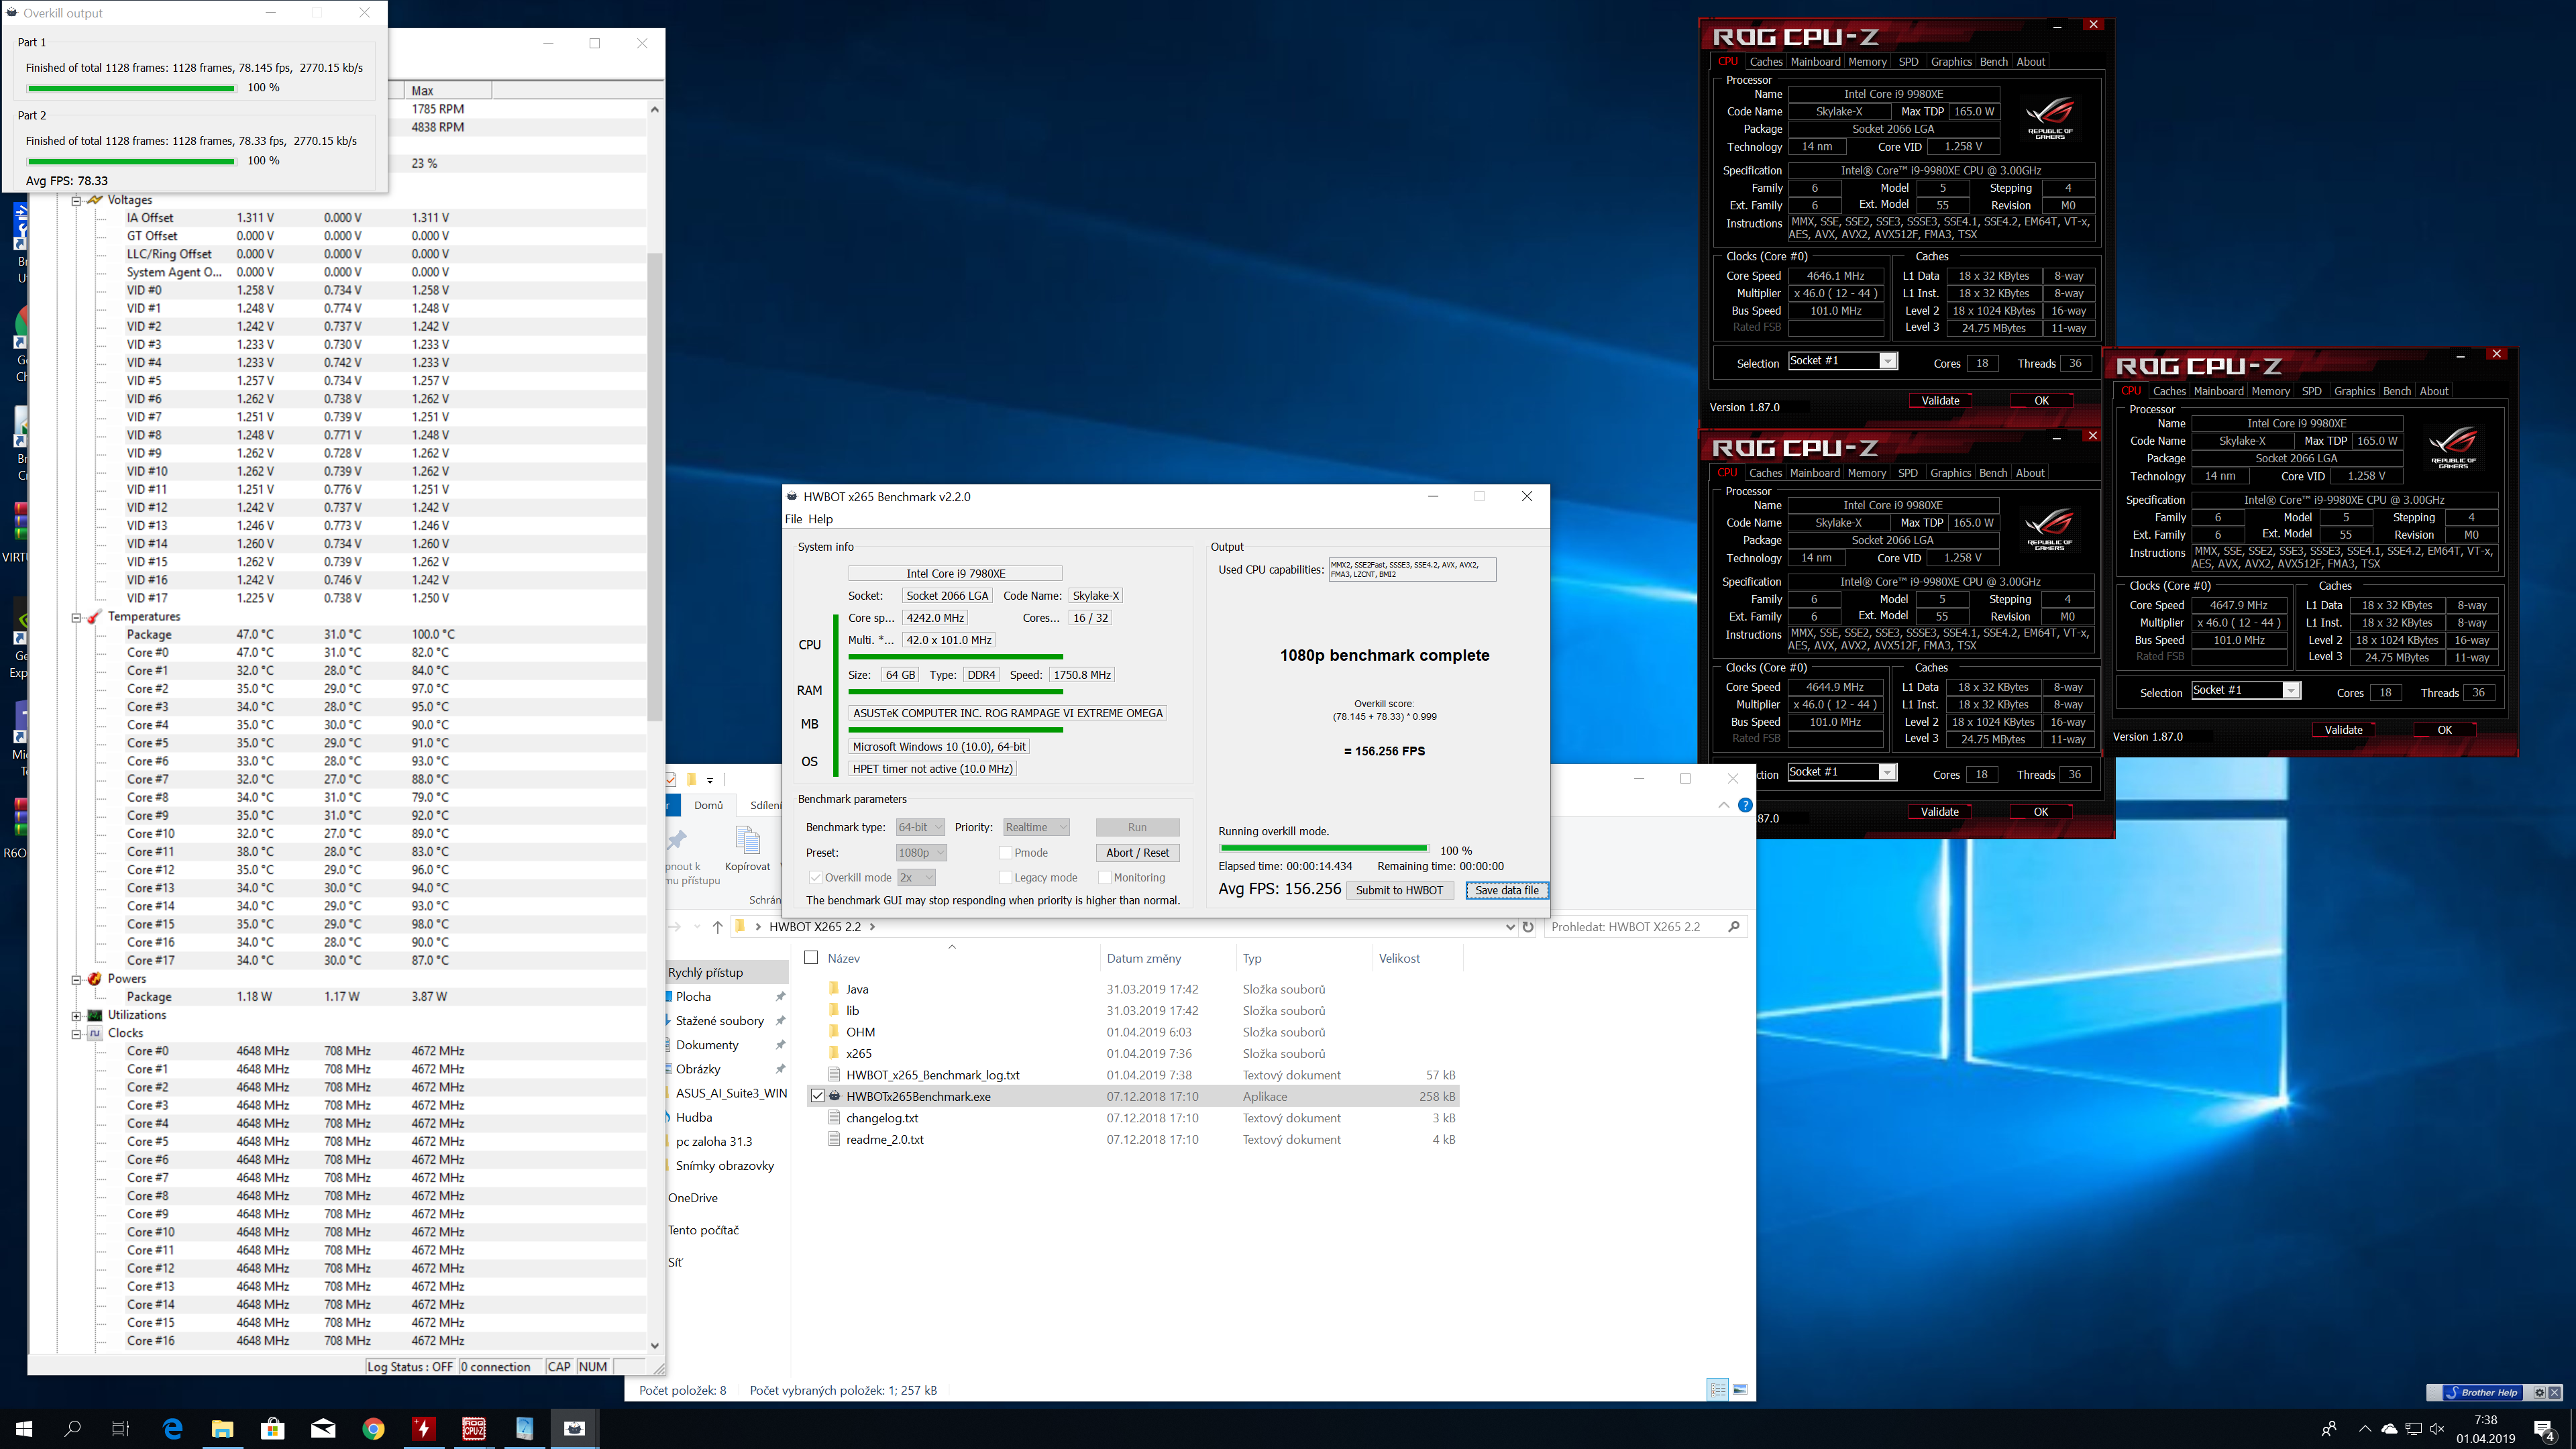Click the up-folder arrow in explorer
The image size is (2576, 1449).
(717, 926)
